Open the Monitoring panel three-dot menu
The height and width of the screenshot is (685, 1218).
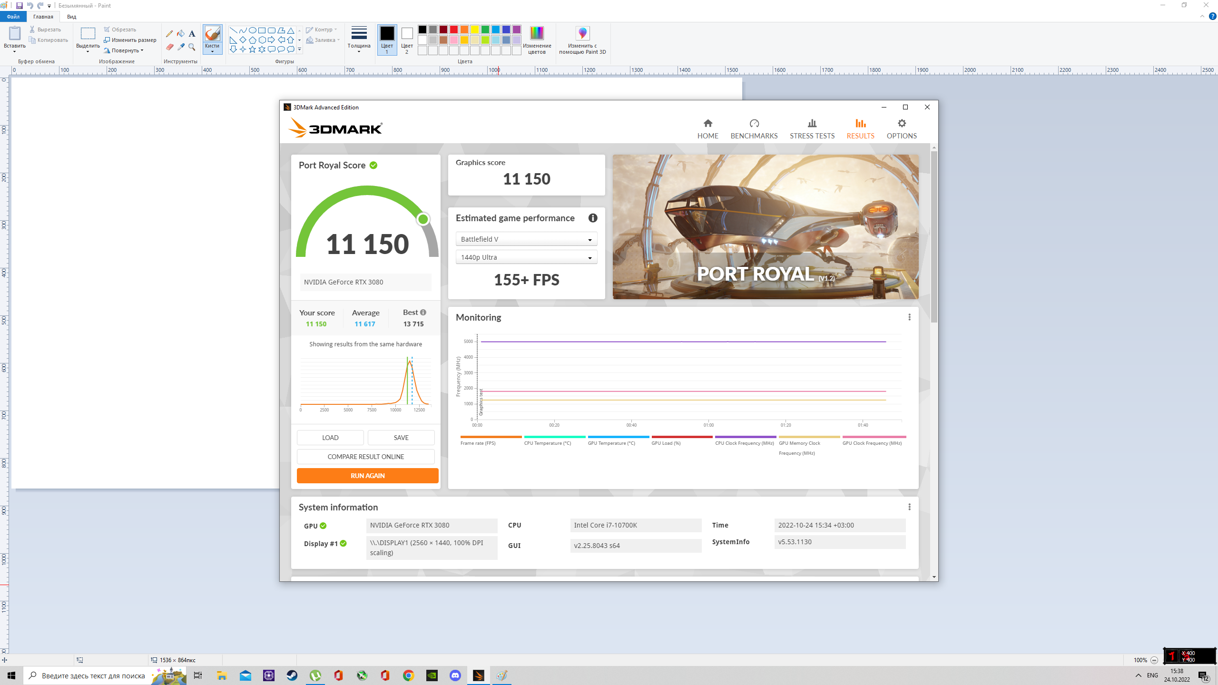tap(909, 317)
